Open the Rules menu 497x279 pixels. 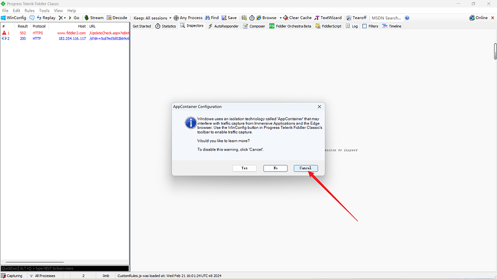pyautogui.click(x=29, y=11)
